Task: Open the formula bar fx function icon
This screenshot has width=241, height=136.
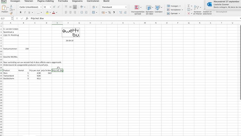Action: [27, 18]
